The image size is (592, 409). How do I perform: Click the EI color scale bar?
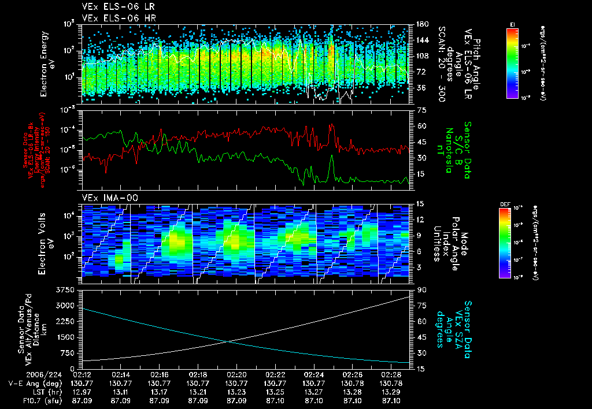(x=512, y=64)
